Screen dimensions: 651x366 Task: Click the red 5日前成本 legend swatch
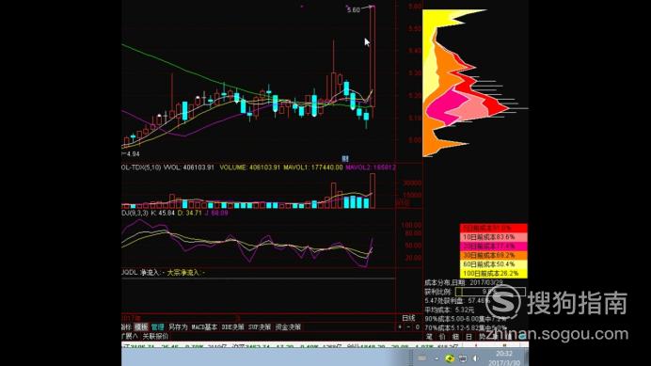click(494, 228)
